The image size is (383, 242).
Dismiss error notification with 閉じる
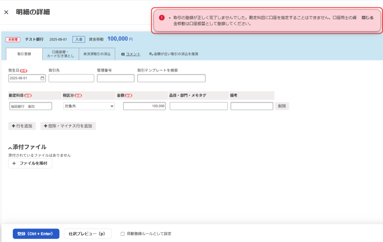[367, 18]
